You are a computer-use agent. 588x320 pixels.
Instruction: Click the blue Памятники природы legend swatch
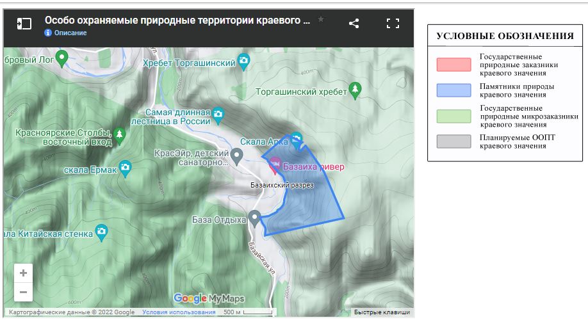453,90
